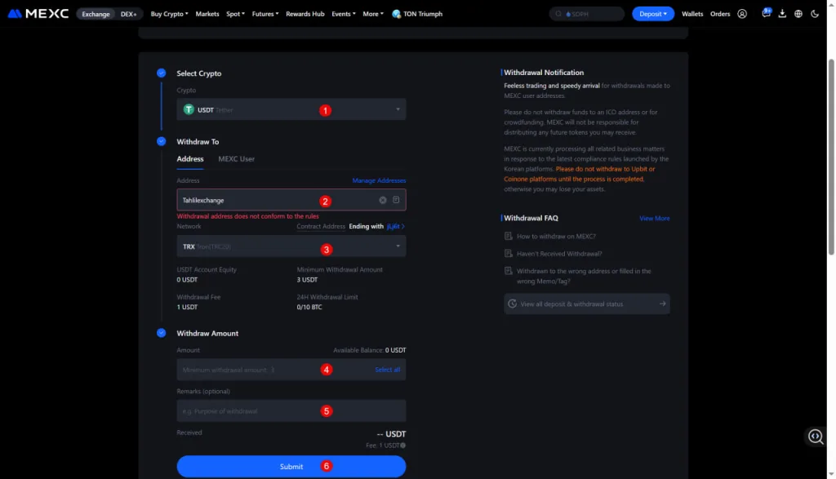Viewport: 836px width, 479px height.
Task: Click the floating support icon at bottom right
Action: 816,437
